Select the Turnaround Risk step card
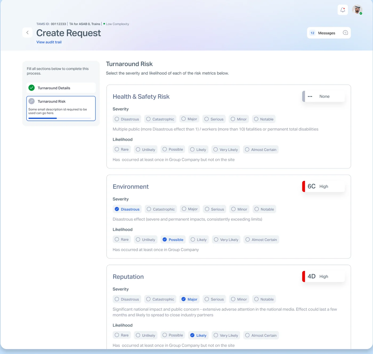Viewport: 373px width, 354px height. tap(61, 109)
